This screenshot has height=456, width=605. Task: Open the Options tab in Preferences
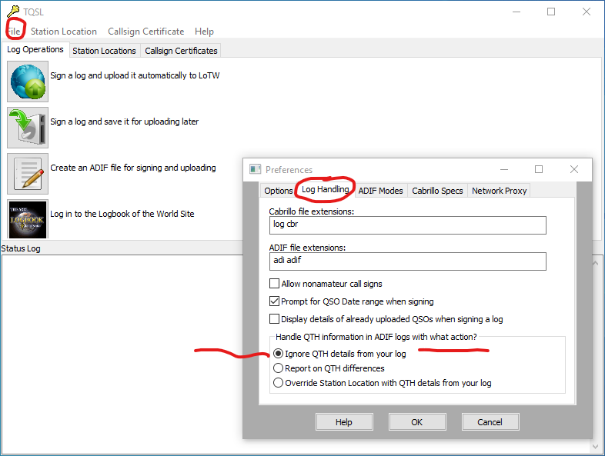278,191
